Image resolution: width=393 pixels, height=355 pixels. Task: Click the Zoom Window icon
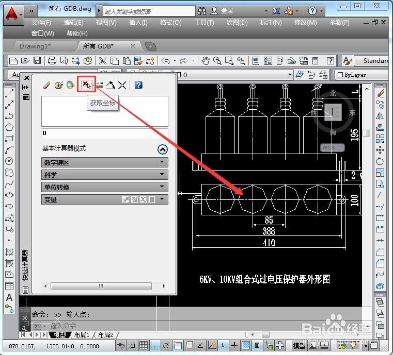coord(229,60)
